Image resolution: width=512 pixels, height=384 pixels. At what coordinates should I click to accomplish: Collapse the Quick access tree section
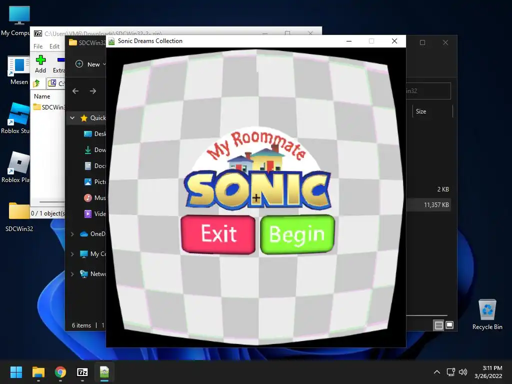pyautogui.click(x=72, y=118)
